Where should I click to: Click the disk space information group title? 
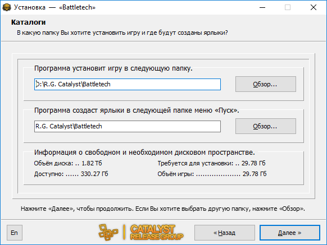[x=144, y=152]
